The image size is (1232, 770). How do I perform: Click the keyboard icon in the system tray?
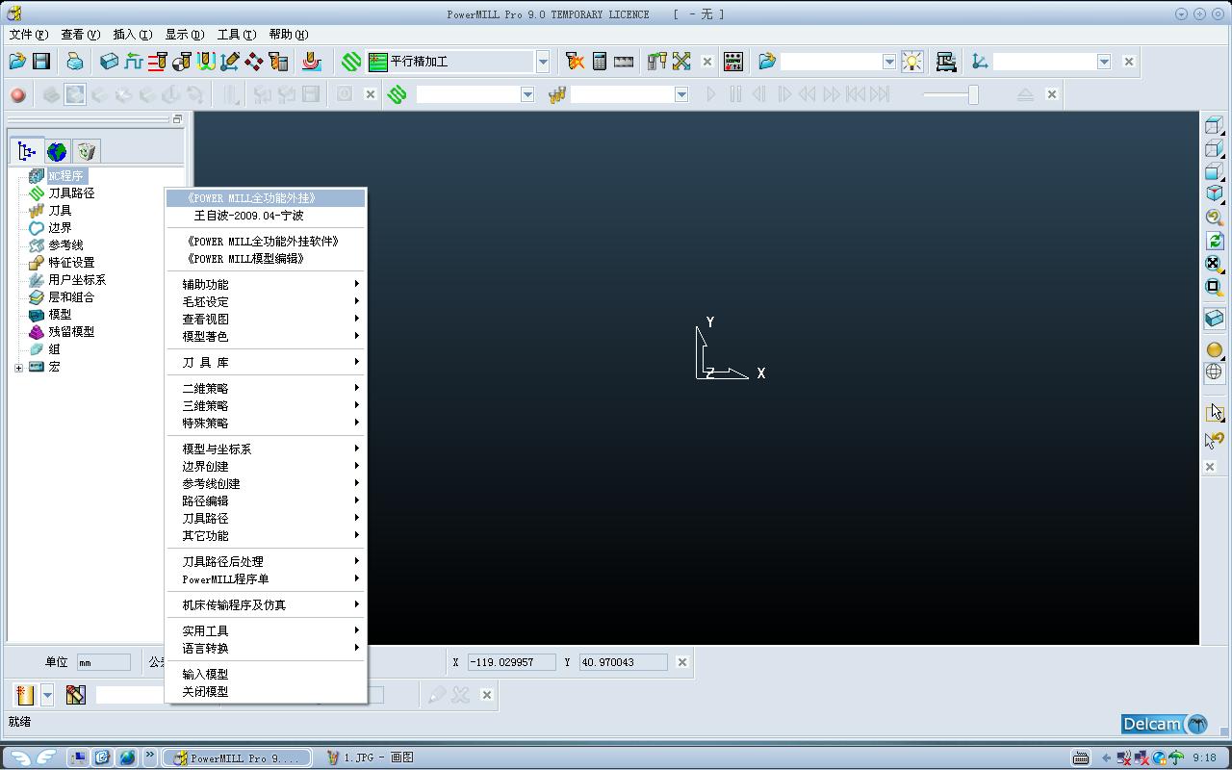tap(1081, 757)
